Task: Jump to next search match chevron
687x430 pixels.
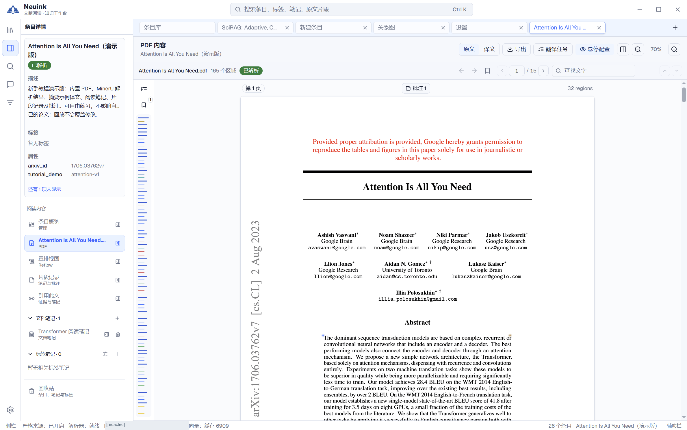Action: (x=677, y=71)
